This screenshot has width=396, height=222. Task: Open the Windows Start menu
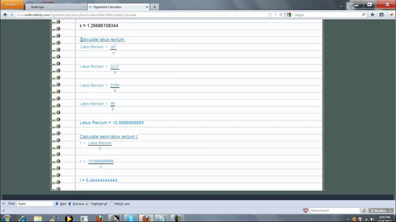click(6, 218)
